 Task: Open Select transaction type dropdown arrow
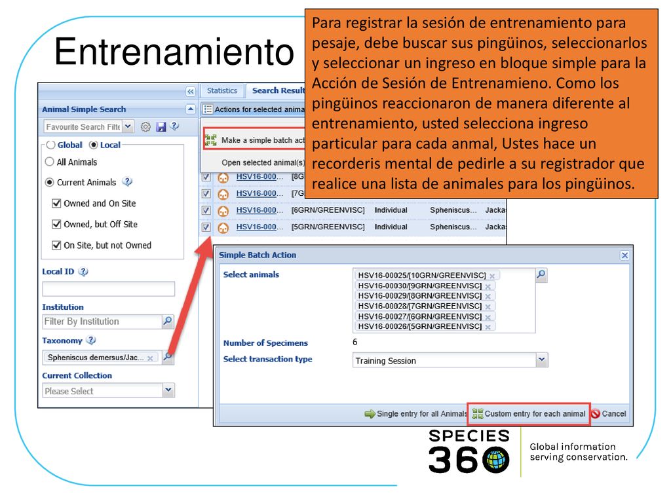coord(542,360)
